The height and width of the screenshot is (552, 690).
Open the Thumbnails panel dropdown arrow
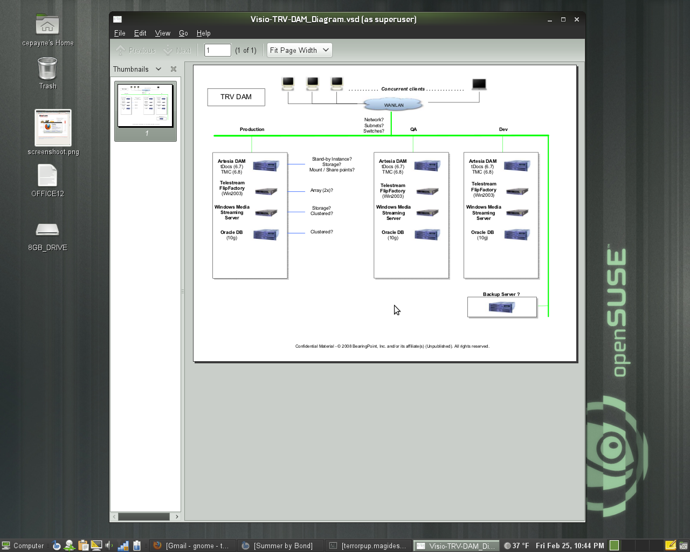pyautogui.click(x=158, y=69)
